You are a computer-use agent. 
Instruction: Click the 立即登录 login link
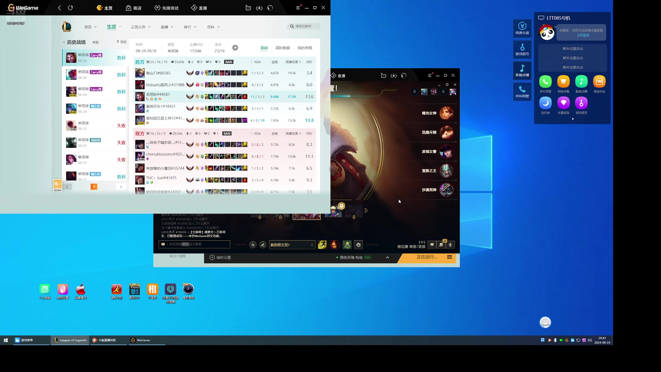[x=583, y=35]
